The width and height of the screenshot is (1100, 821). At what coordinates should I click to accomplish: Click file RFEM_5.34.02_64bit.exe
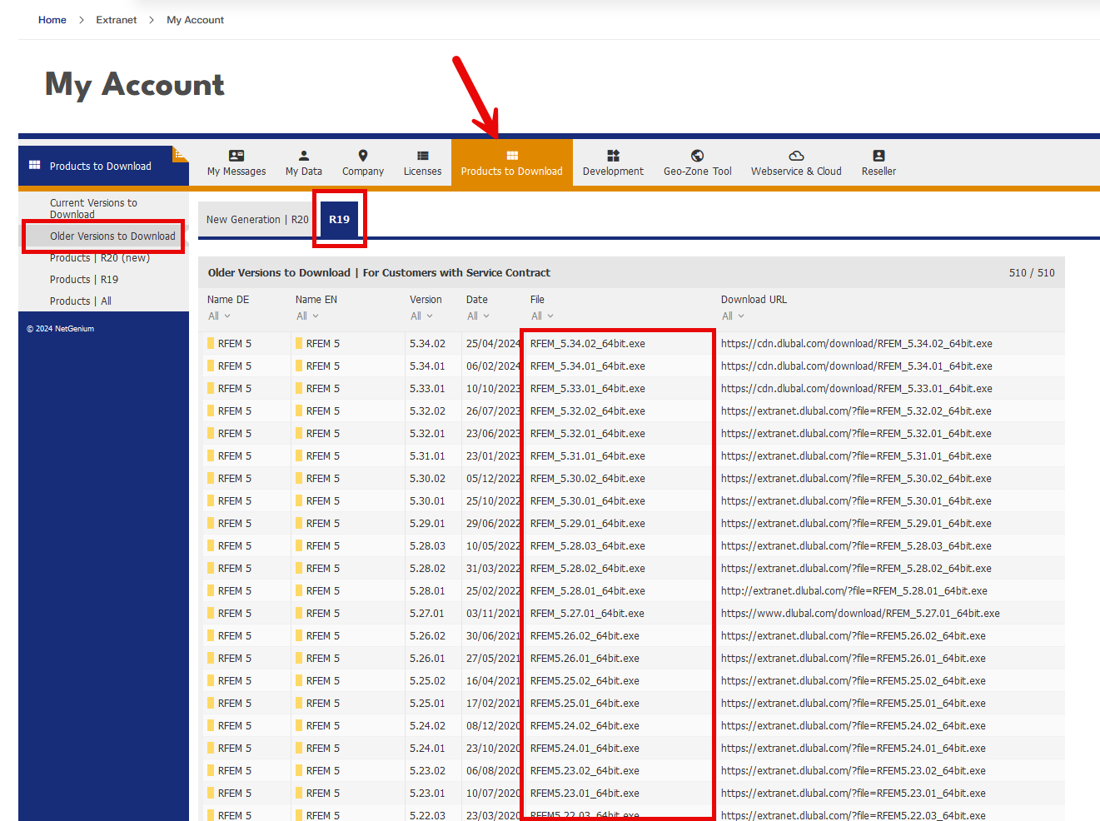coord(588,344)
